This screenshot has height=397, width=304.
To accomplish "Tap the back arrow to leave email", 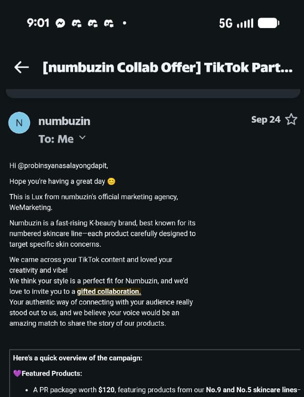I will click(x=21, y=68).
